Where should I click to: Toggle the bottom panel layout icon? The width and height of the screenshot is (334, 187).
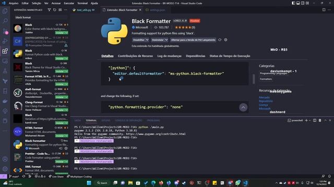298,3
